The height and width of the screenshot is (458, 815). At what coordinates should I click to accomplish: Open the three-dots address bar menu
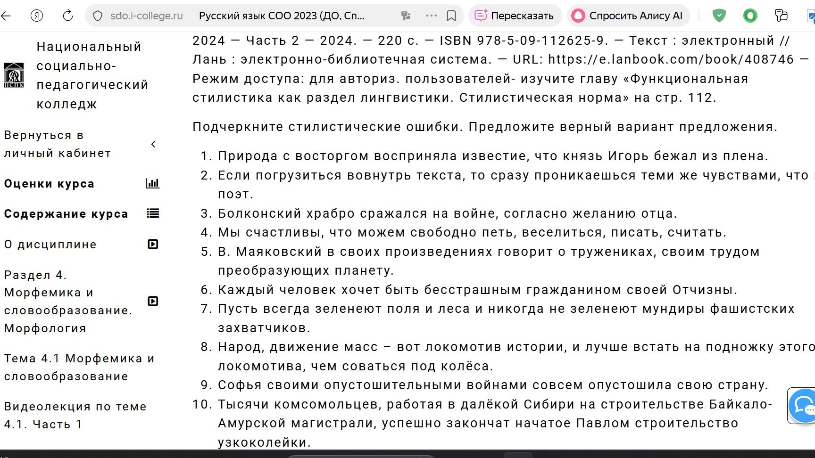pyautogui.click(x=431, y=16)
